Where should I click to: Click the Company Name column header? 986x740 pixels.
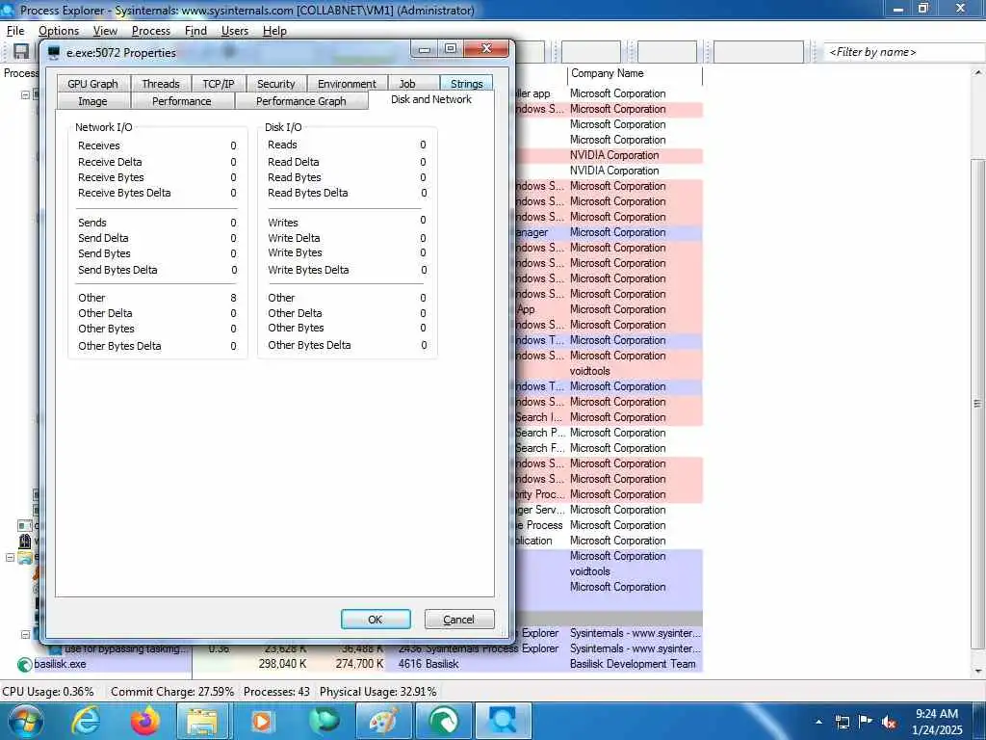click(x=635, y=73)
